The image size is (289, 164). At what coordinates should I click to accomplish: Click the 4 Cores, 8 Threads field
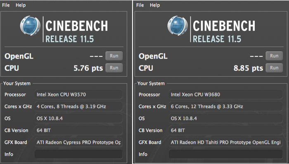[78, 106]
